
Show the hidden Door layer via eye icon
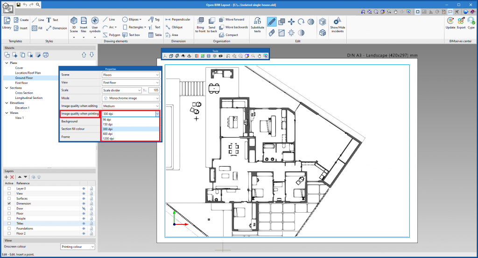point(84,209)
